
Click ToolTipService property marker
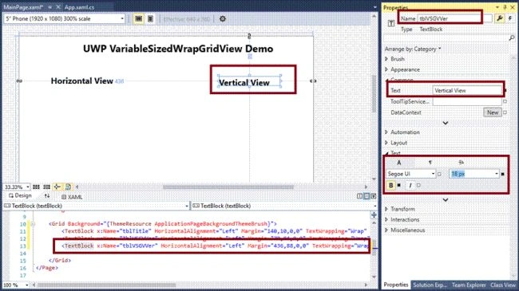tap(505, 101)
